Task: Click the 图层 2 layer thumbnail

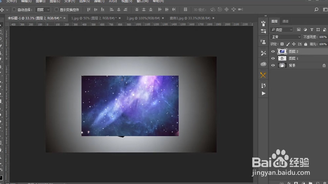Action: coord(282,51)
